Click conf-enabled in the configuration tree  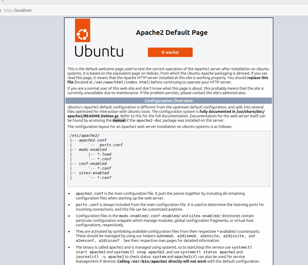[93, 163]
